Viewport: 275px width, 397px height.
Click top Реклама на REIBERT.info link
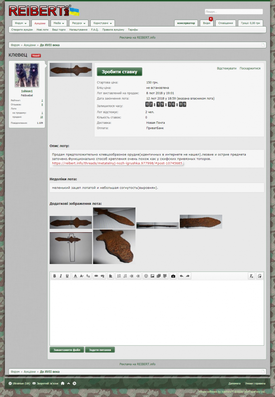click(137, 37)
